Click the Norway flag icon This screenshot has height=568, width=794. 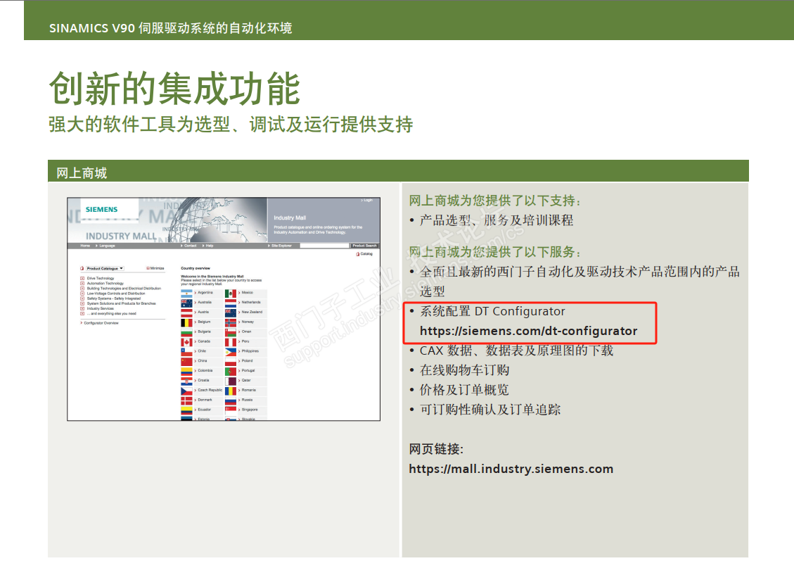(231, 322)
